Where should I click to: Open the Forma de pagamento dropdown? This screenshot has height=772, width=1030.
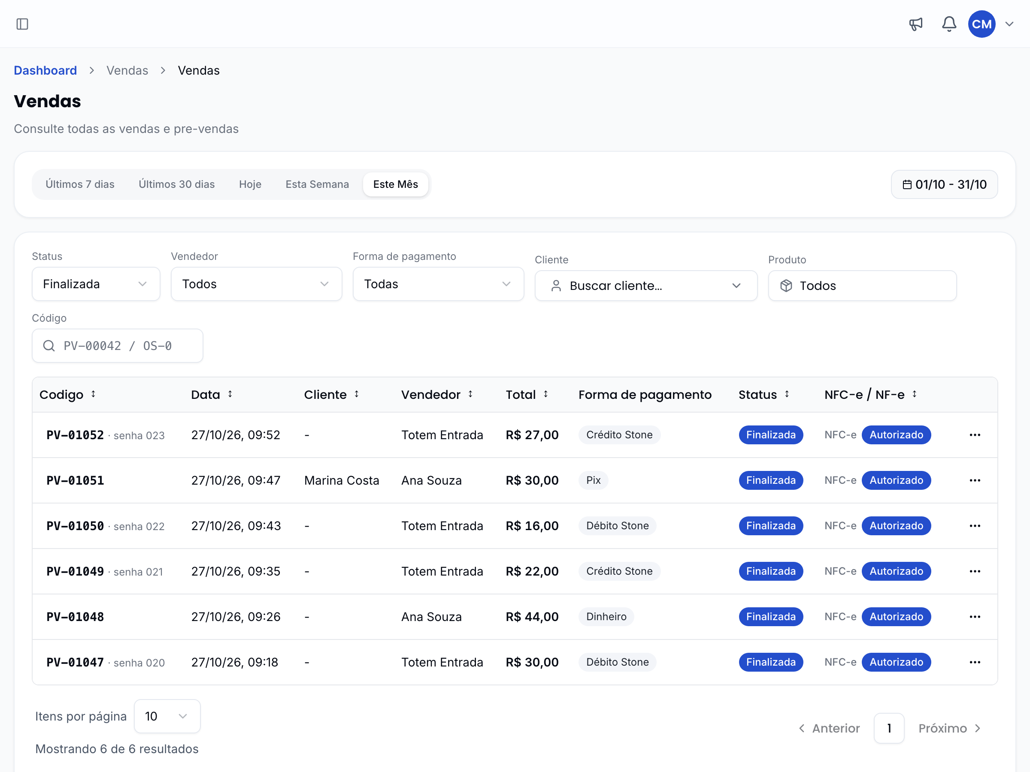click(438, 284)
